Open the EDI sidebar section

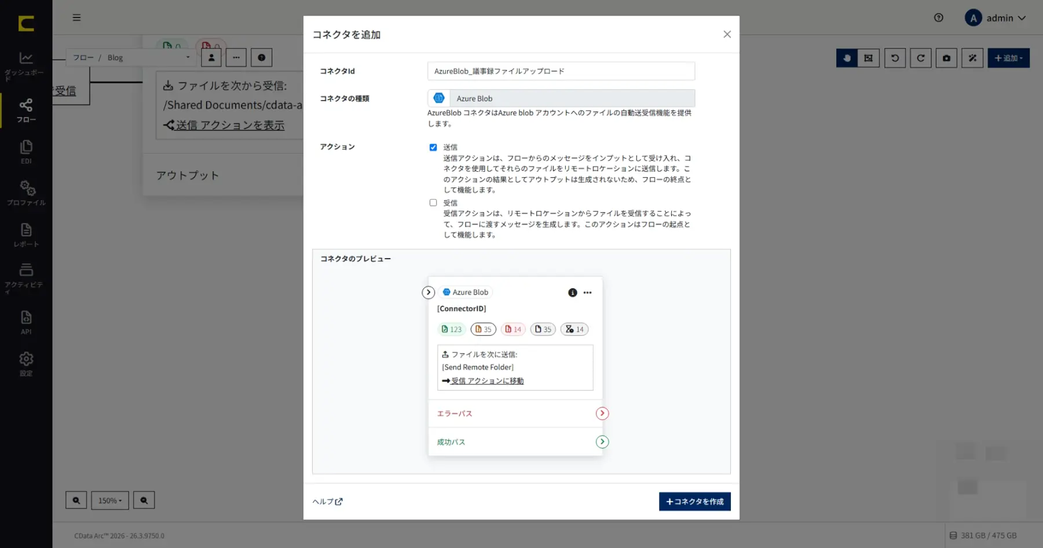pyautogui.click(x=26, y=152)
